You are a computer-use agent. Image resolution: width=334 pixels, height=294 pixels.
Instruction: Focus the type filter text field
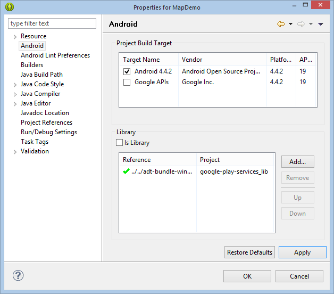53,23
